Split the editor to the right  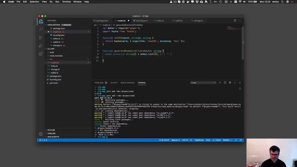pyautogui.click(x=235, y=20)
